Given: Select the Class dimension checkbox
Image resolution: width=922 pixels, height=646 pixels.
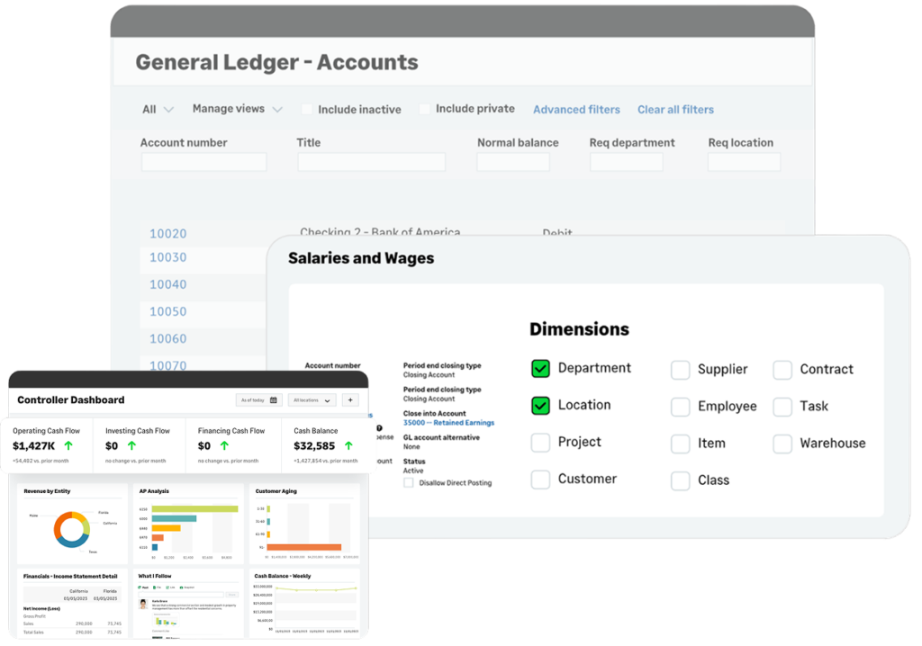Looking at the screenshot, I should [x=681, y=480].
